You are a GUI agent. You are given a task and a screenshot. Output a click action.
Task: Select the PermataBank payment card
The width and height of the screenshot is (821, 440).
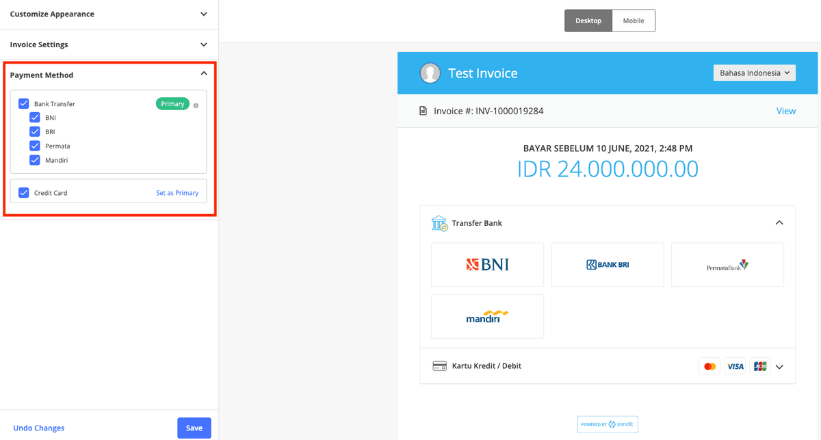(727, 265)
